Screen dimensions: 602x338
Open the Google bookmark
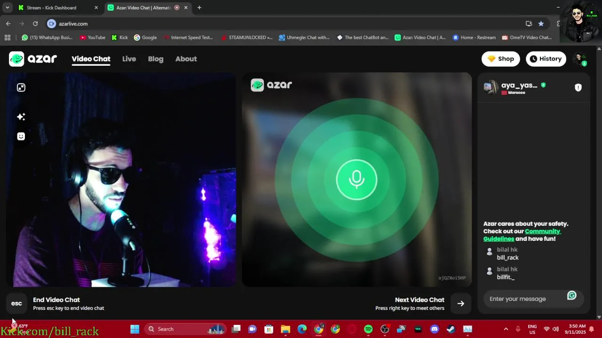pos(145,38)
